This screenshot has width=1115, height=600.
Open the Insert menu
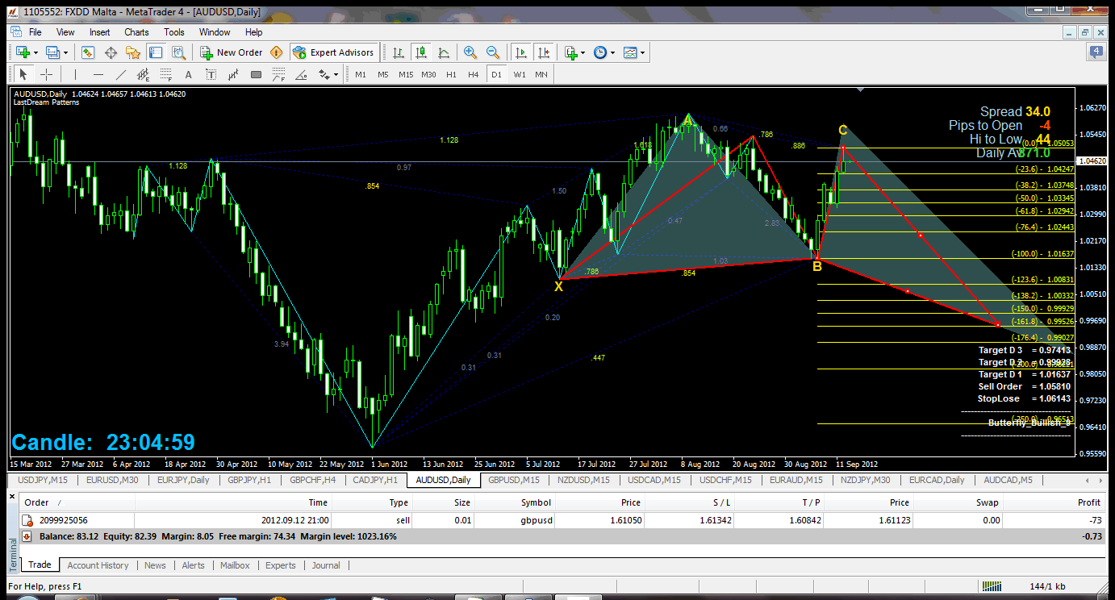pos(100,32)
